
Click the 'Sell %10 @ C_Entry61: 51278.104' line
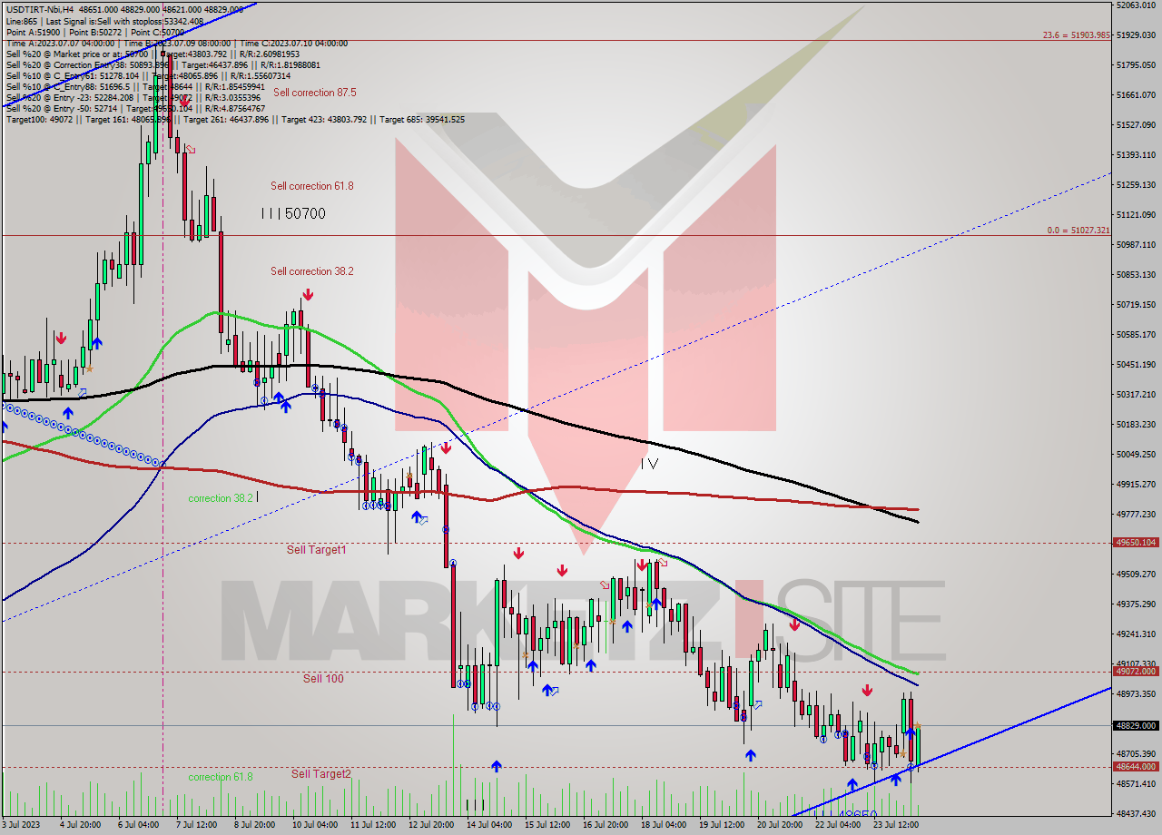[x=148, y=75]
